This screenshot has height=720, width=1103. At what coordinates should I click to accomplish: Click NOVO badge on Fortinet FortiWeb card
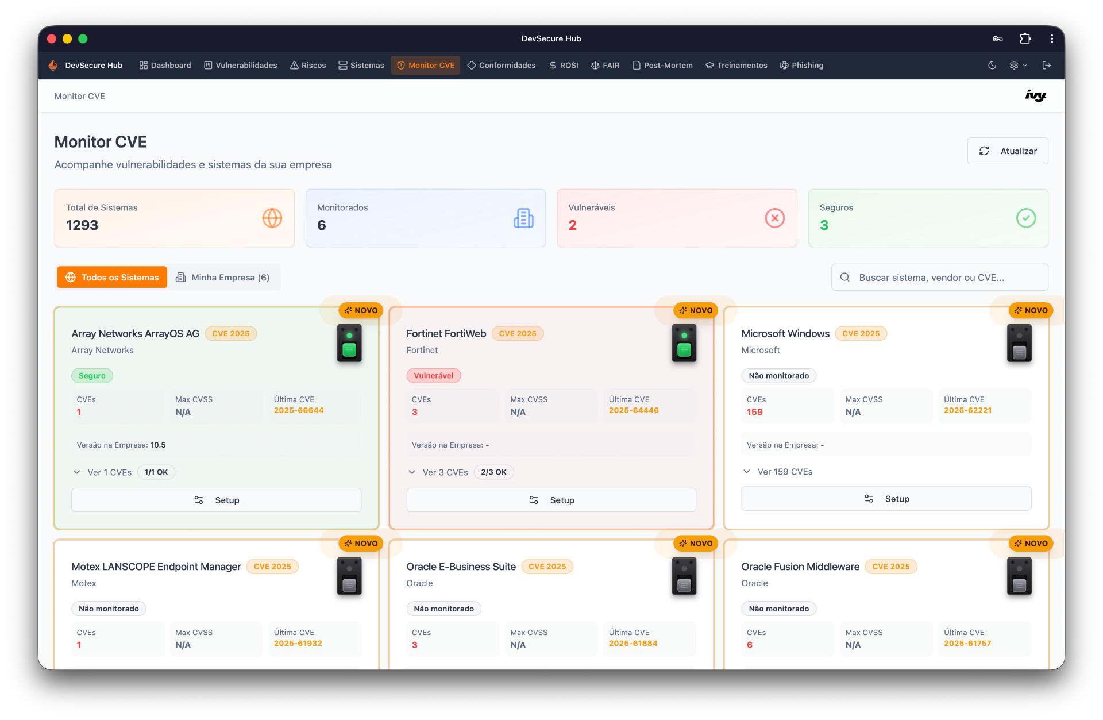[696, 310]
